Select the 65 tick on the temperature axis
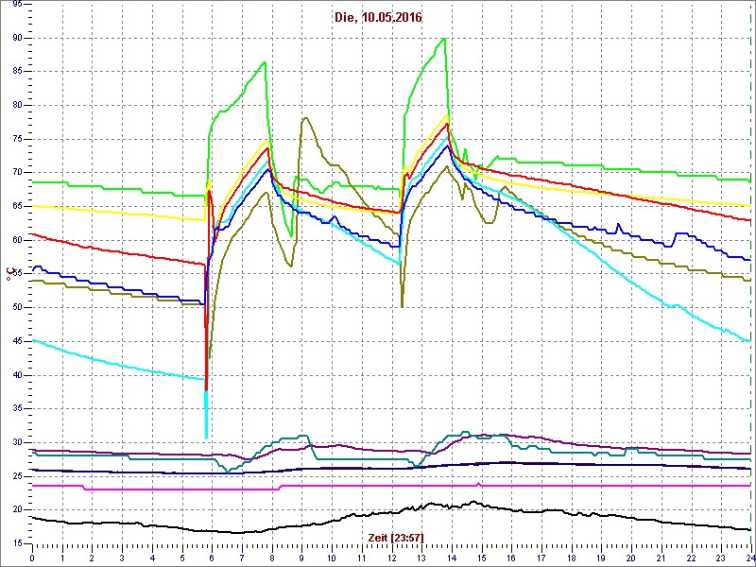 (x=16, y=206)
